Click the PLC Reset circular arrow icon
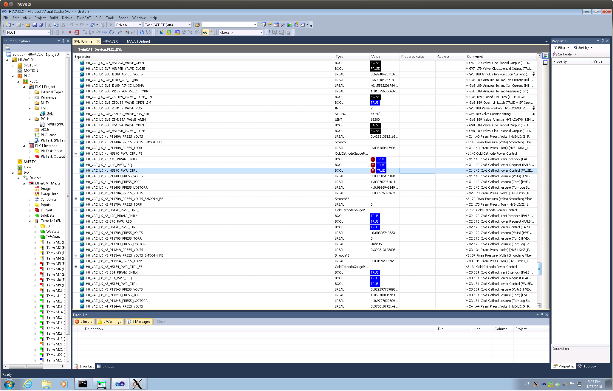 (112, 32)
